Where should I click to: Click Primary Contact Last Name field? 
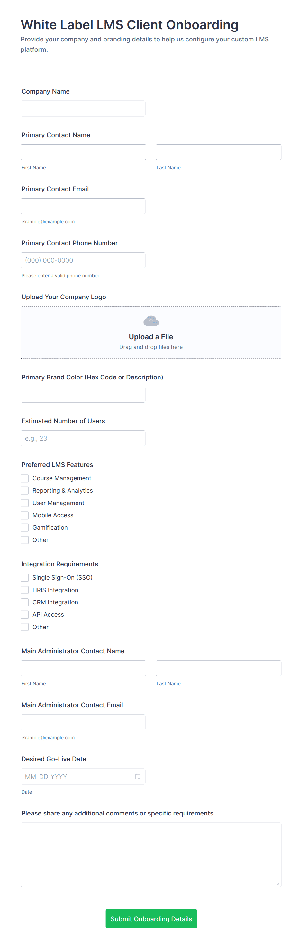[218, 152]
